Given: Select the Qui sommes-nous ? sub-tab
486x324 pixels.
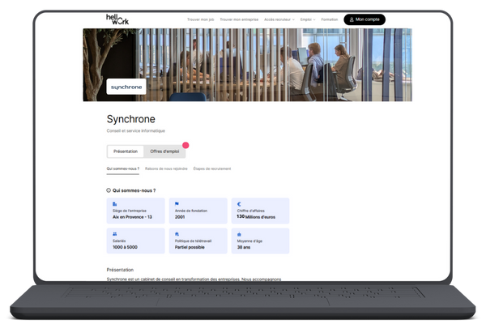Looking at the screenshot, I should (x=123, y=169).
